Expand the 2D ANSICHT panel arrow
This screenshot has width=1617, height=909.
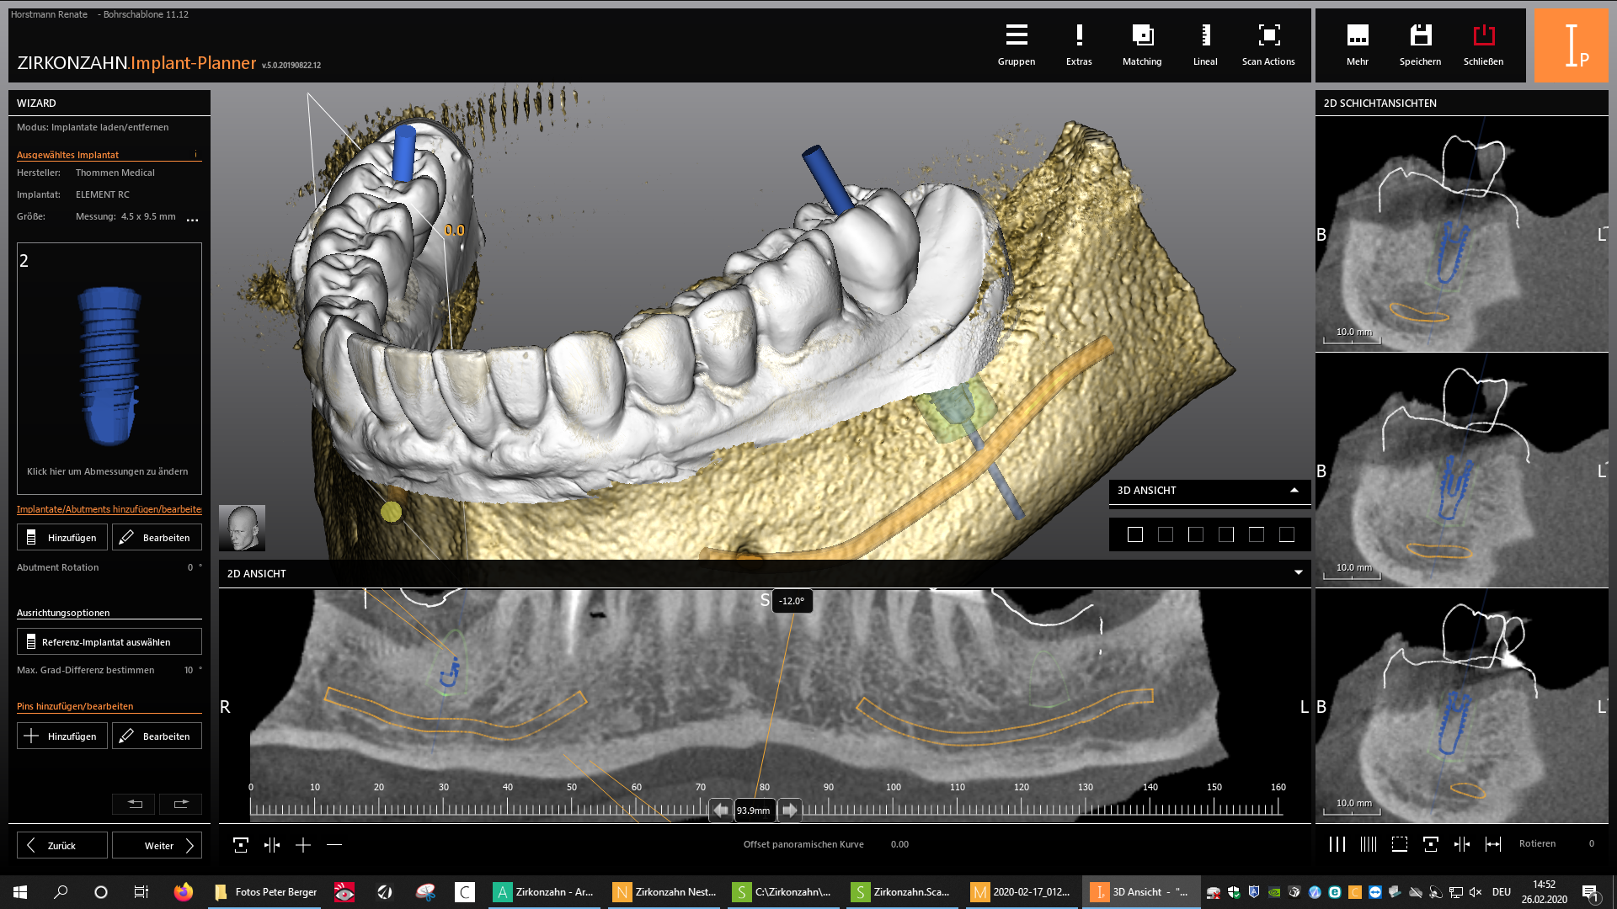pyautogui.click(x=1298, y=573)
